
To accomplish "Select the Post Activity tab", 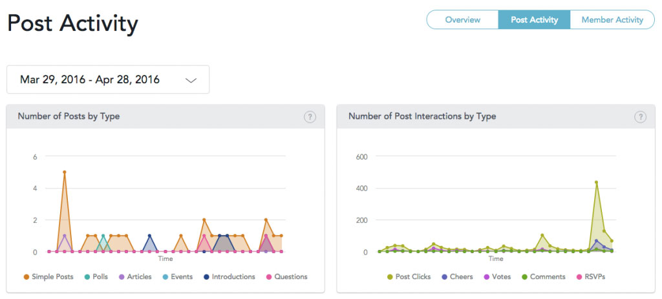I will 534,20.
